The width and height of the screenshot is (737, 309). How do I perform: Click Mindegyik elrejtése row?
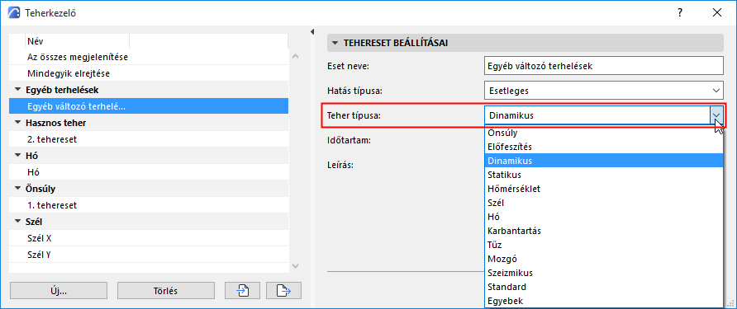tap(149, 73)
